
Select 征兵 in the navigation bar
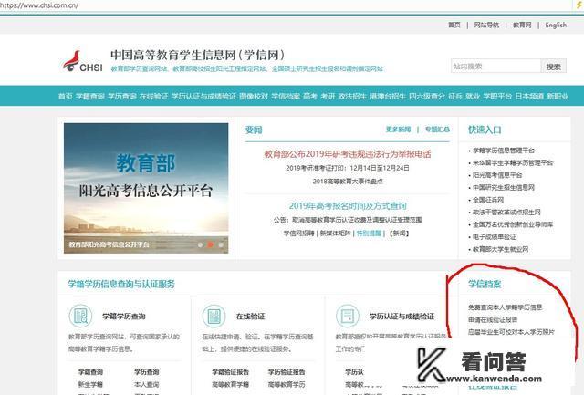(455, 96)
